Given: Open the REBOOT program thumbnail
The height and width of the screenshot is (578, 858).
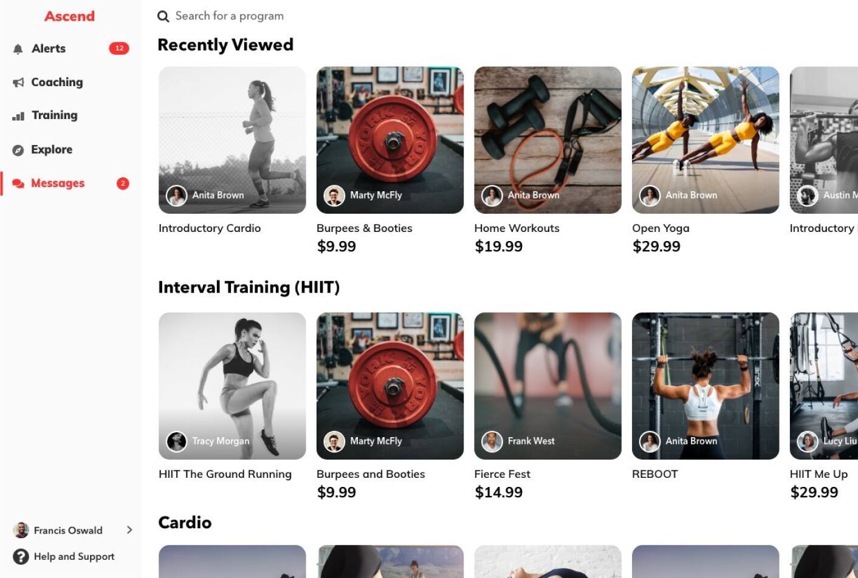Looking at the screenshot, I should coord(705,386).
